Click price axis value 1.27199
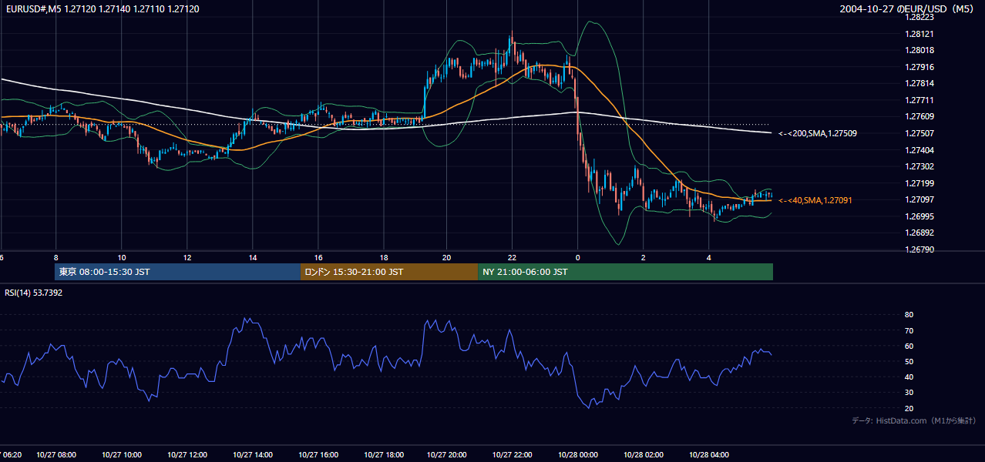The image size is (985, 462). (x=921, y=183)
